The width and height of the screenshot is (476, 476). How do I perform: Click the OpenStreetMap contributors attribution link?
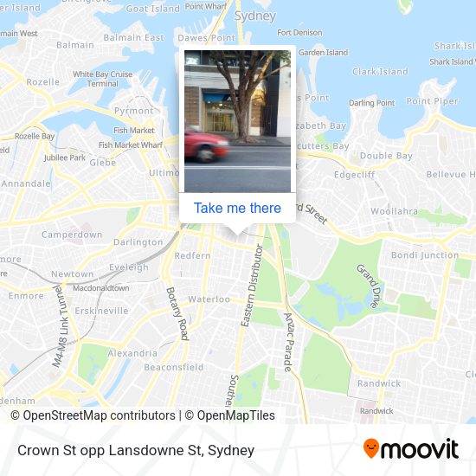[93, 415]
